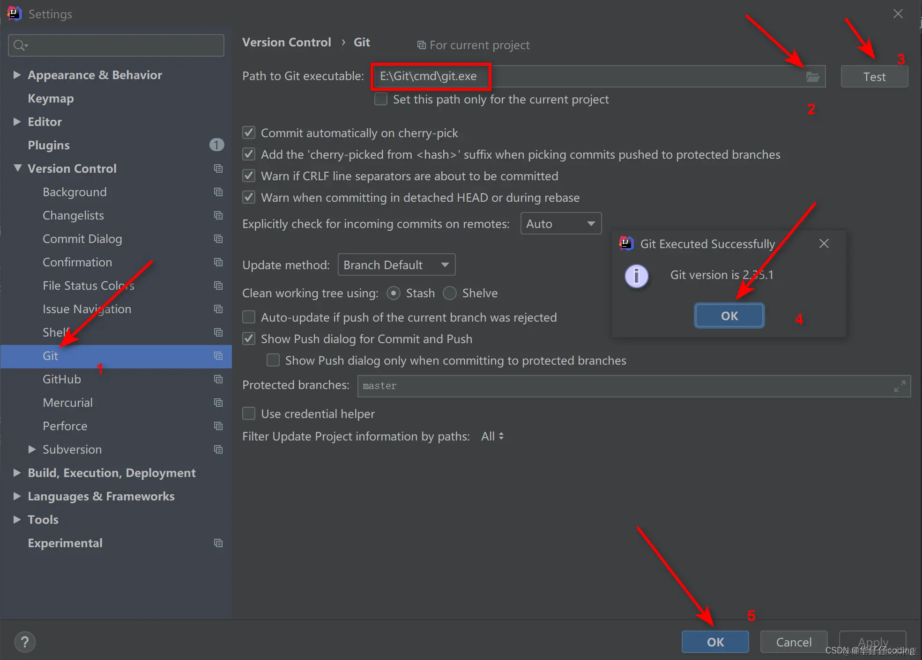Click the settings search field

tap(116, 45)
